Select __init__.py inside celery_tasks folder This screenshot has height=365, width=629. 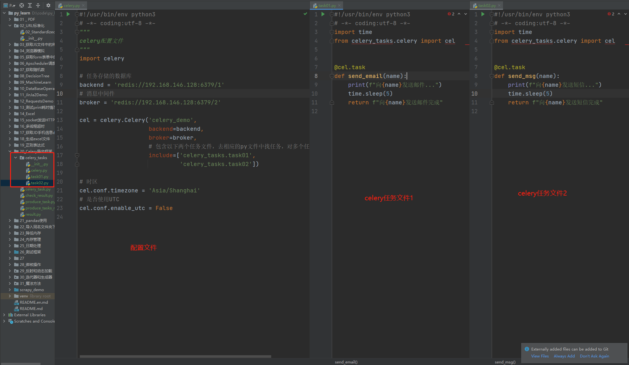click(x=39, y=164)
